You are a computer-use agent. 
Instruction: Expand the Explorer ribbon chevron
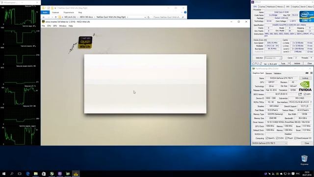pos(182,12)
